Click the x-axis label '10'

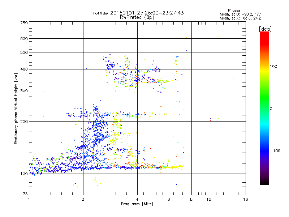(209, 199)
